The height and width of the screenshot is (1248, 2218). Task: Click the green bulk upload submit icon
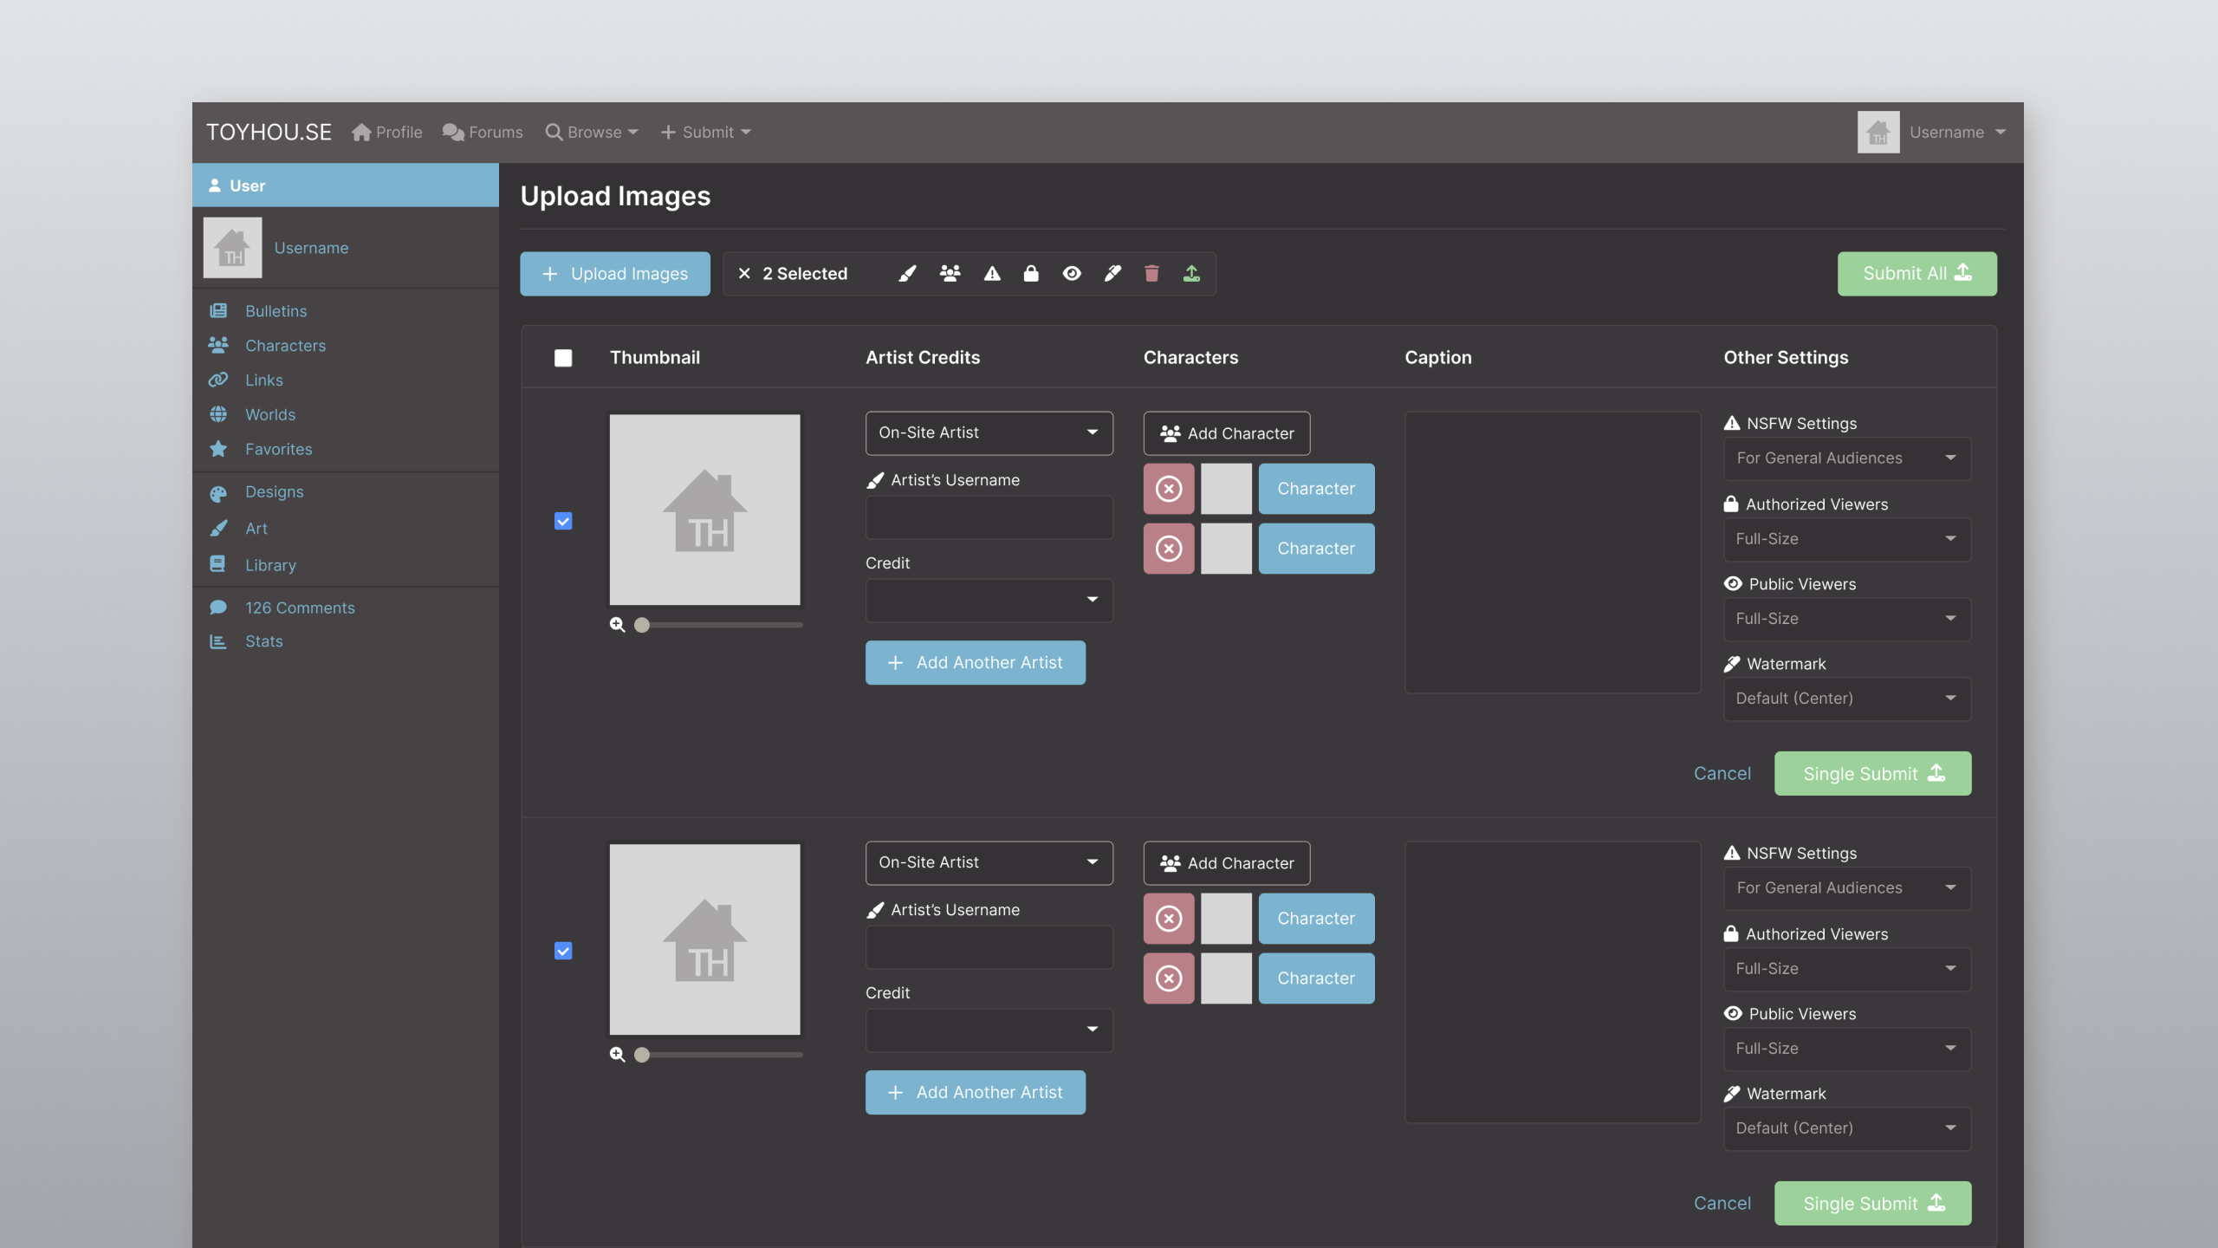(x=1192, y=274)
